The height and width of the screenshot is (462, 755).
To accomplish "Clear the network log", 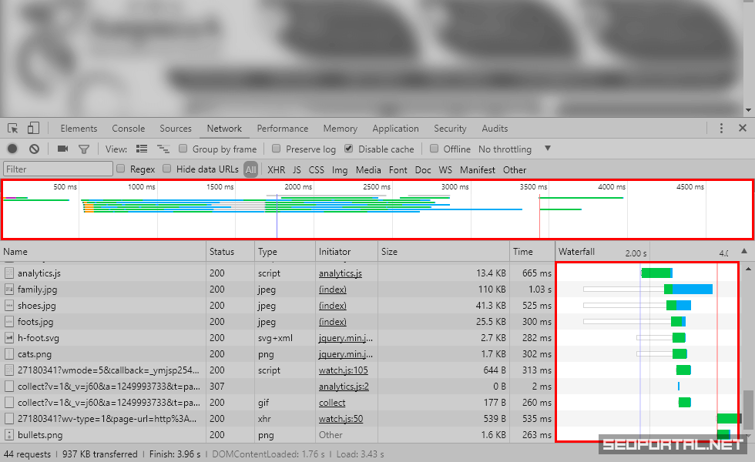I will [34, 149].
